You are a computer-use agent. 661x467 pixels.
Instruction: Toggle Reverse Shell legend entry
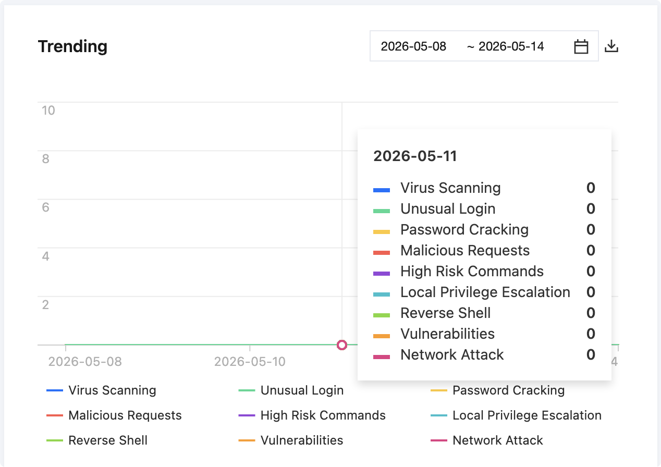[x=97, y=440]
